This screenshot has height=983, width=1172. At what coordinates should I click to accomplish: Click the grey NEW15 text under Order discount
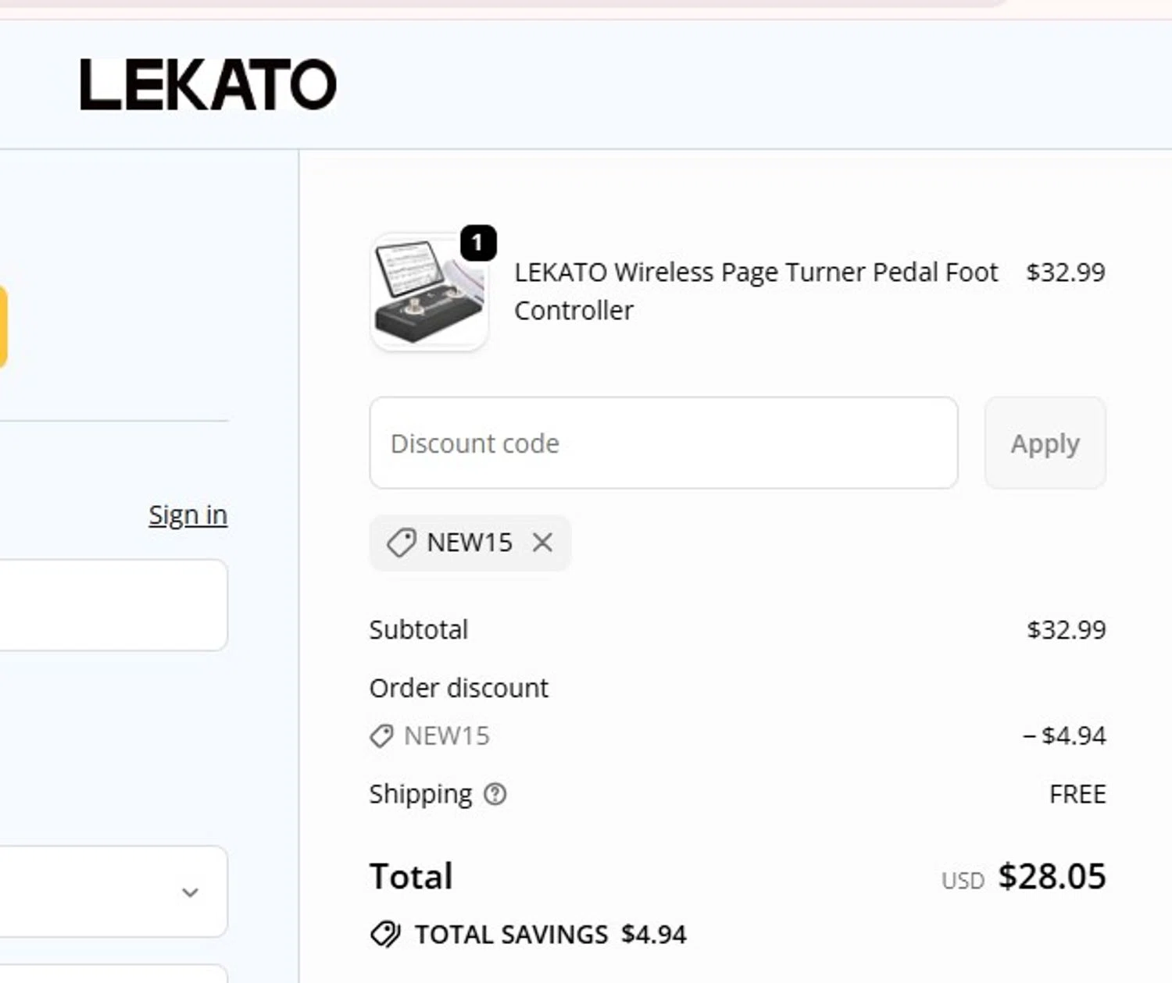coord(447,735)
